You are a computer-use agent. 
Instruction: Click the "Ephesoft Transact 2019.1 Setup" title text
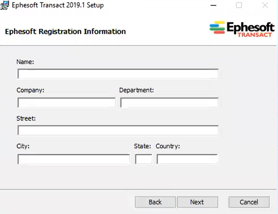[x=58, y=5]
